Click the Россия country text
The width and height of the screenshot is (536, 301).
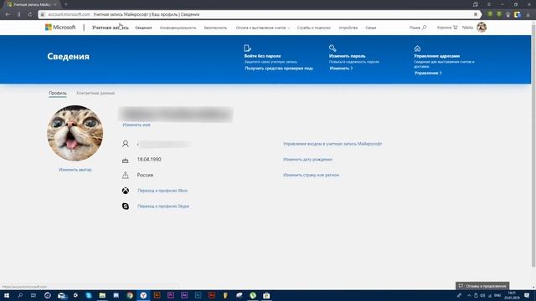[145, 175]
